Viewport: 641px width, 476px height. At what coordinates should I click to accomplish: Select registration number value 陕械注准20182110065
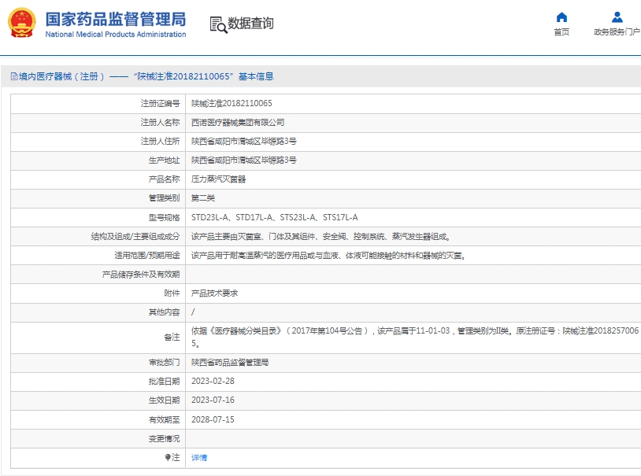coord(232,103)
